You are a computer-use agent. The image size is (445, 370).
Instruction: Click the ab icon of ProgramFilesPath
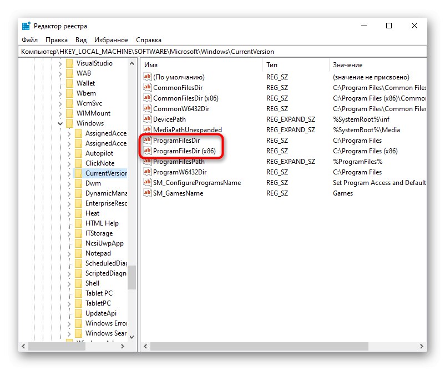pyautogui.click(x=147, y=161)
